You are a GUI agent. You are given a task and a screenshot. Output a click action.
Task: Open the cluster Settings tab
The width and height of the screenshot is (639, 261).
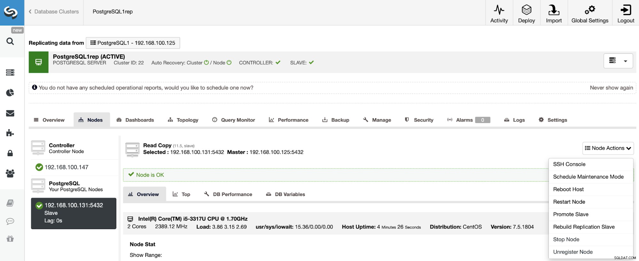point(553,120)
